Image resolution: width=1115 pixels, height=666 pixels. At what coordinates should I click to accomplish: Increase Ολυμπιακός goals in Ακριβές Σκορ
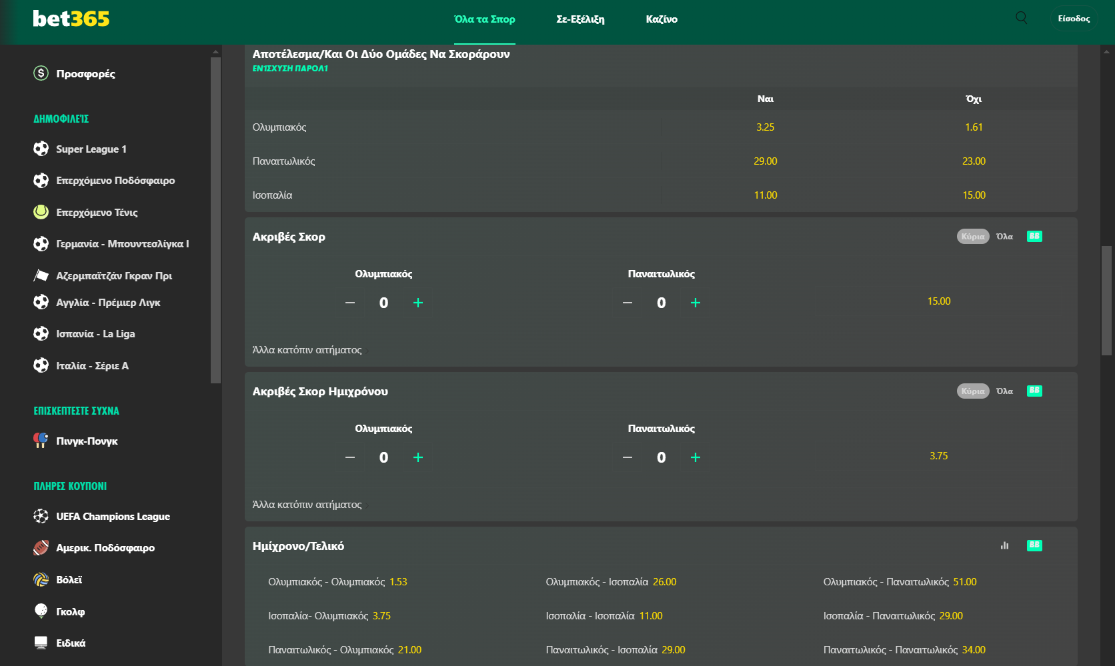click(x=418, y=303)
